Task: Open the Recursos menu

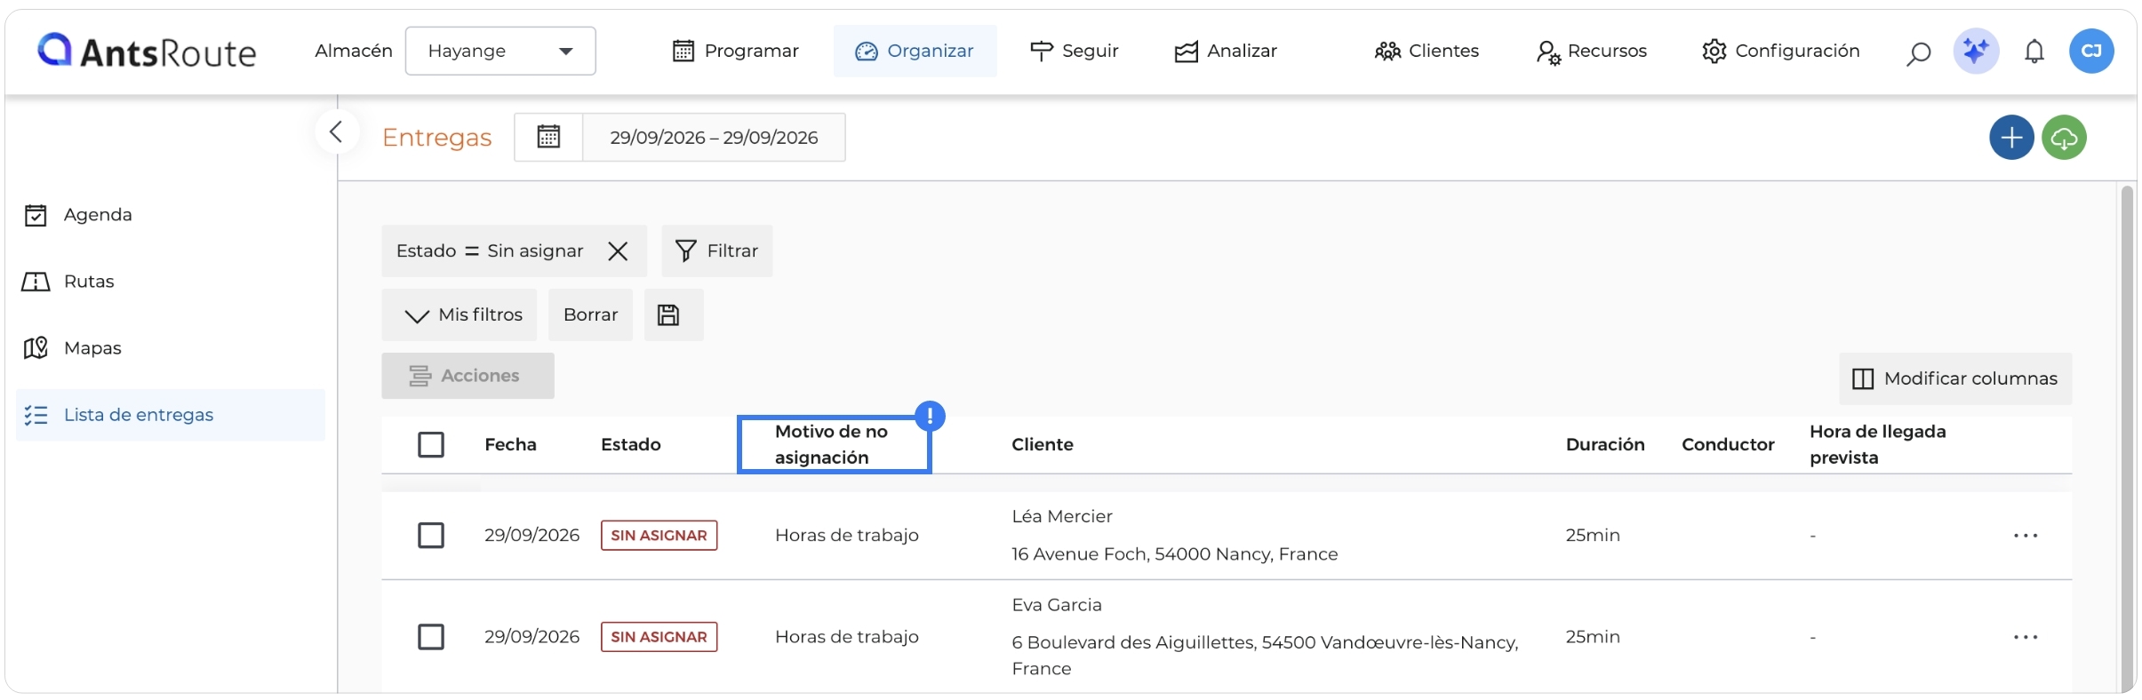Action: [1591, 51]
